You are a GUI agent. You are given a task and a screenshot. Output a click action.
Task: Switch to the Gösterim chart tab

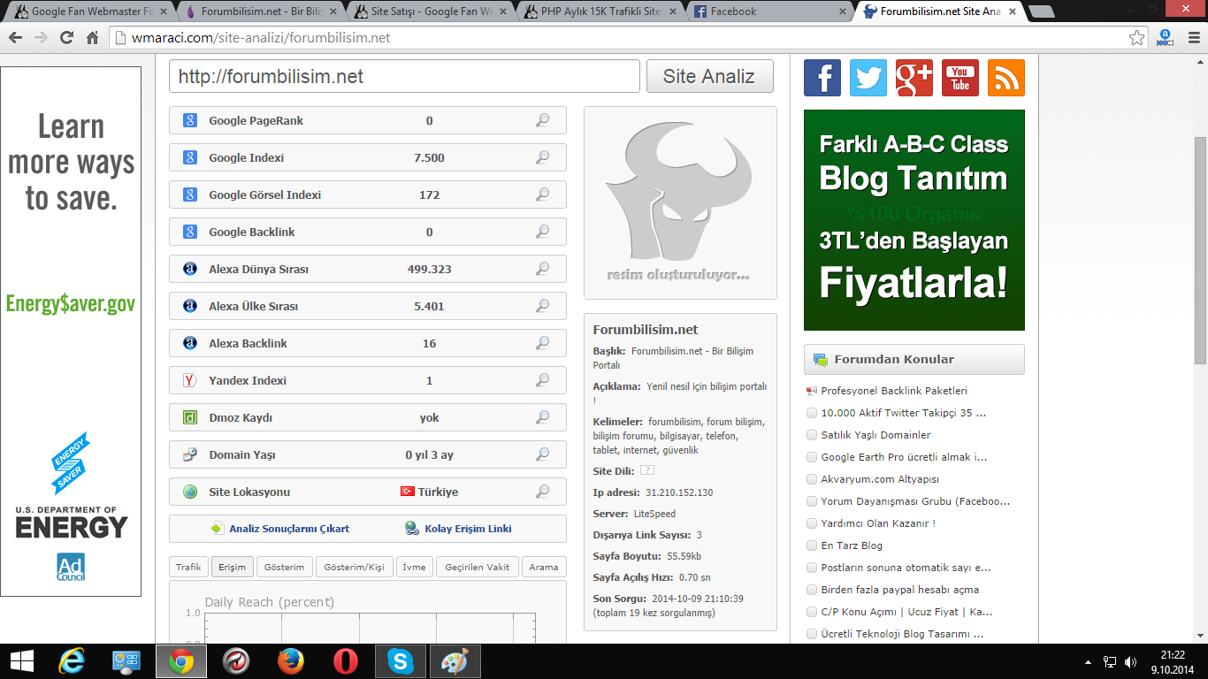284,567
